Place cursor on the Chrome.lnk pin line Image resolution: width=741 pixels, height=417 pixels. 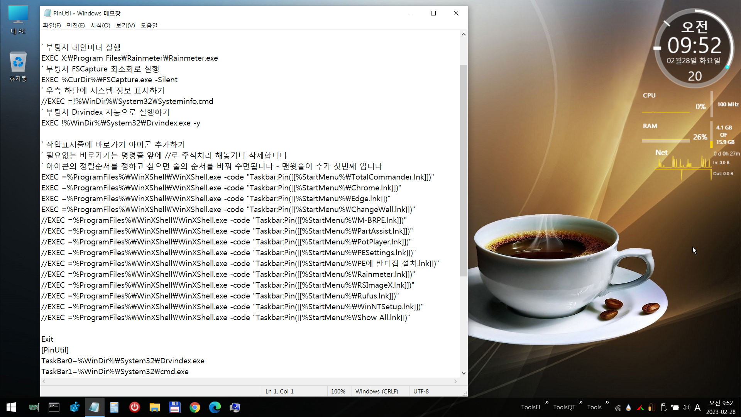coord(221,188)
